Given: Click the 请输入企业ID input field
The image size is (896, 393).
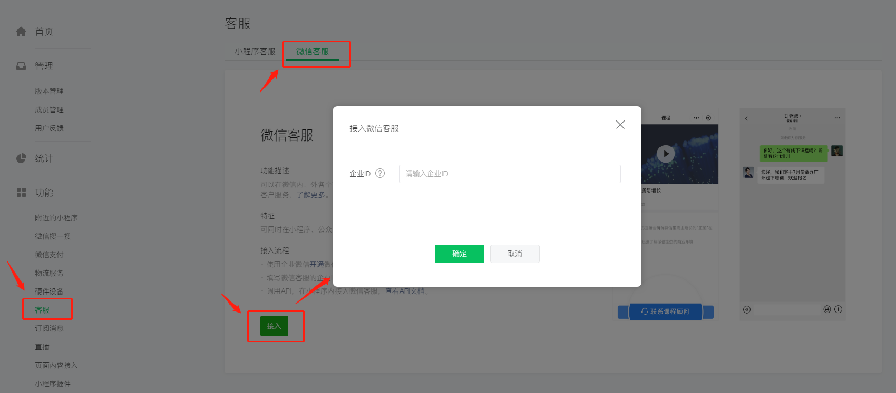Looking at the screenshot, I should point(510,174).
